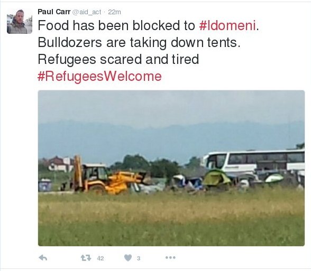Click the line "Bulldozers are taking down tents"

[139, 43]
